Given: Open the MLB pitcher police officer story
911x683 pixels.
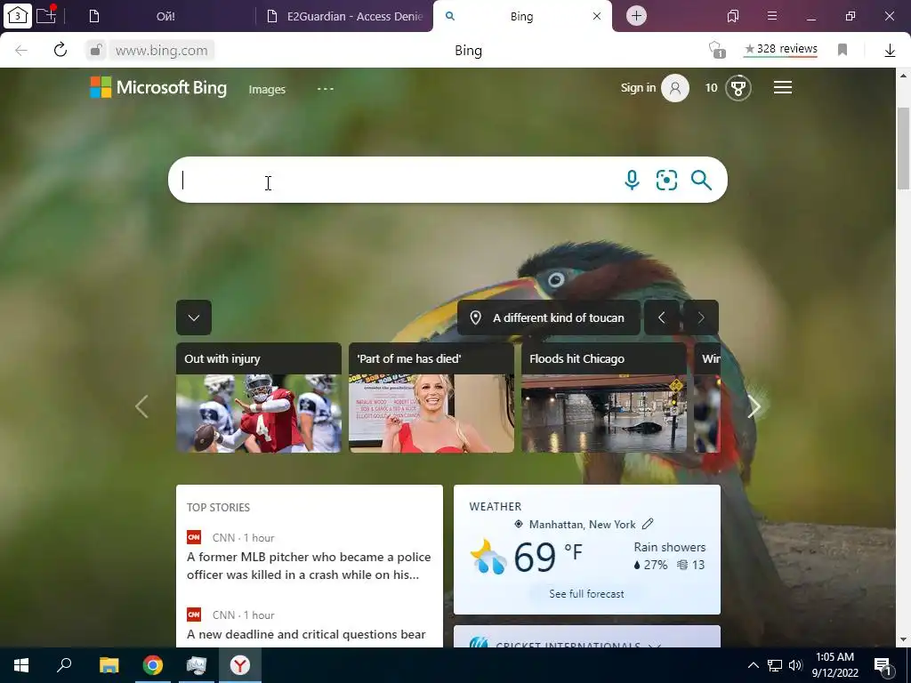Looking at the screenshot, I should [x=309, y=566].
